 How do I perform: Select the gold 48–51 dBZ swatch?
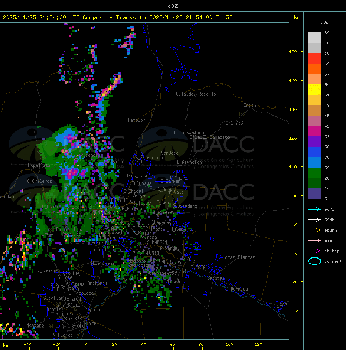pyautogui.click(x=314, y=100)
